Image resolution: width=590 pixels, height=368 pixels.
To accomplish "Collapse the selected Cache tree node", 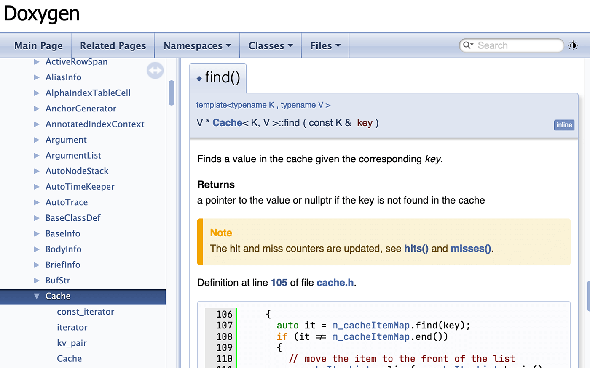I will click(x=37, y=296).
